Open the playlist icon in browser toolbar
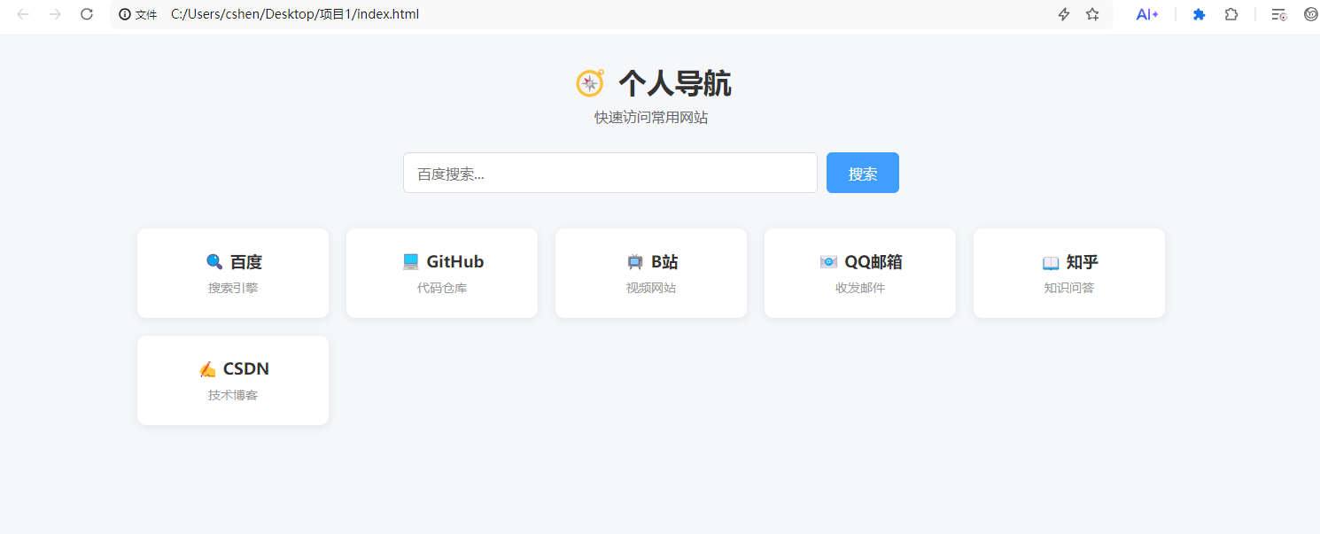This screenshot has width=1320, height=534. pyautogui.click(x=1278, y=14)
